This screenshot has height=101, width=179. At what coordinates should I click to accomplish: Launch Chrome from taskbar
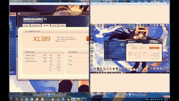(22, 99)
